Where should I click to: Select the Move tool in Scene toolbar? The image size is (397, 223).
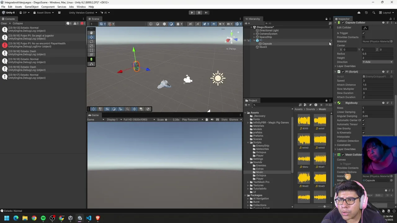point(91,37)
